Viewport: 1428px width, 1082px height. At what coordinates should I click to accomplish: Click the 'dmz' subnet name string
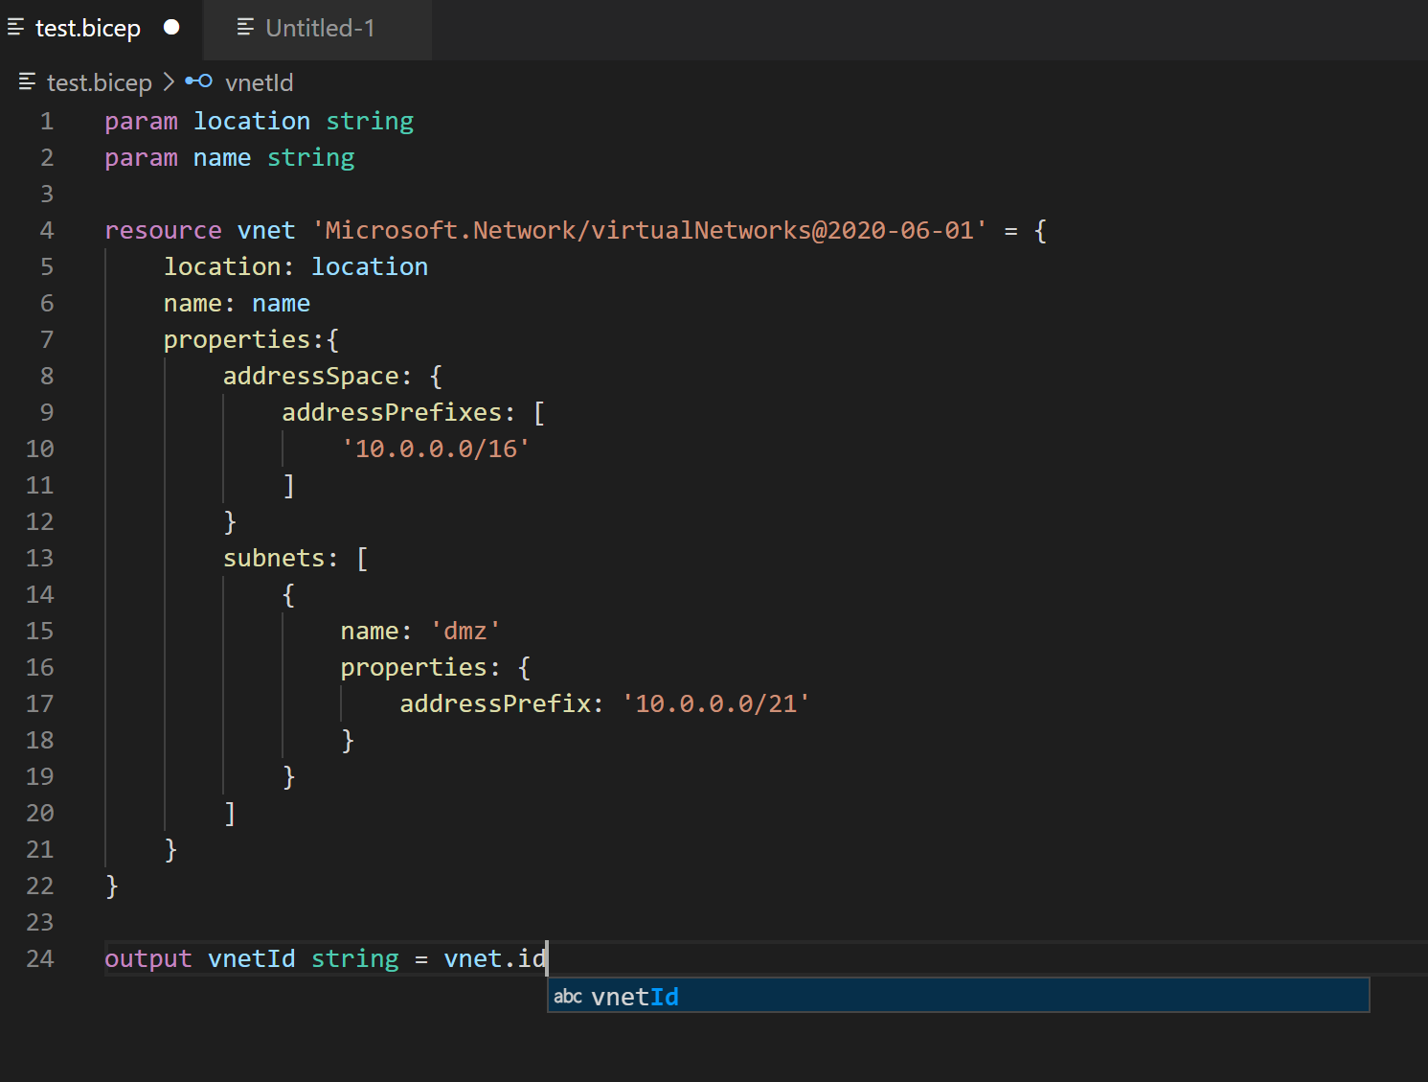point(466,630)
